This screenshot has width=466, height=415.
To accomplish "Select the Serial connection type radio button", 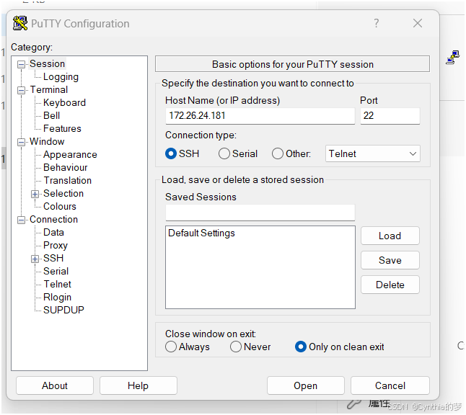I will (x=224, y=153).
